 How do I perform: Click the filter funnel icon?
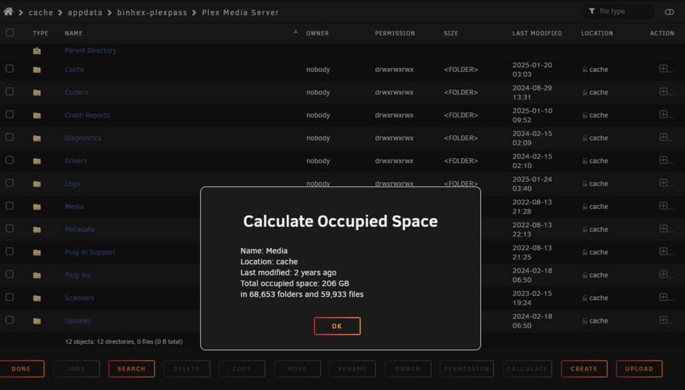[592, 12]
